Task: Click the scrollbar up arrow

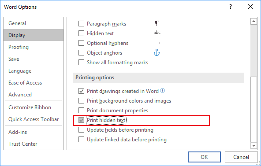Action: coord(254,21)
